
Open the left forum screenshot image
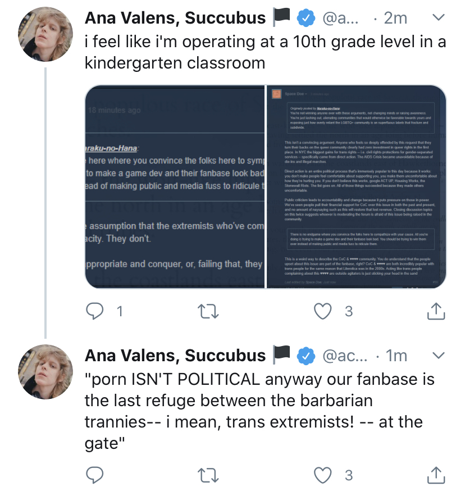click(174, 187)
